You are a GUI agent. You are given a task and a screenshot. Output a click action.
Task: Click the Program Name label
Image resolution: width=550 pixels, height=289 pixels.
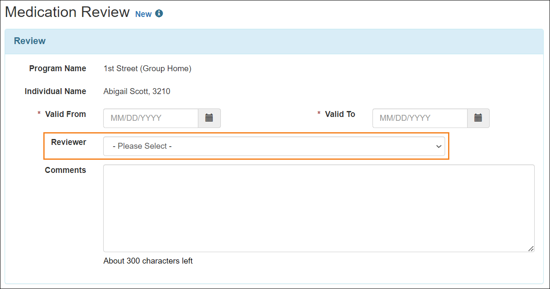58,69
